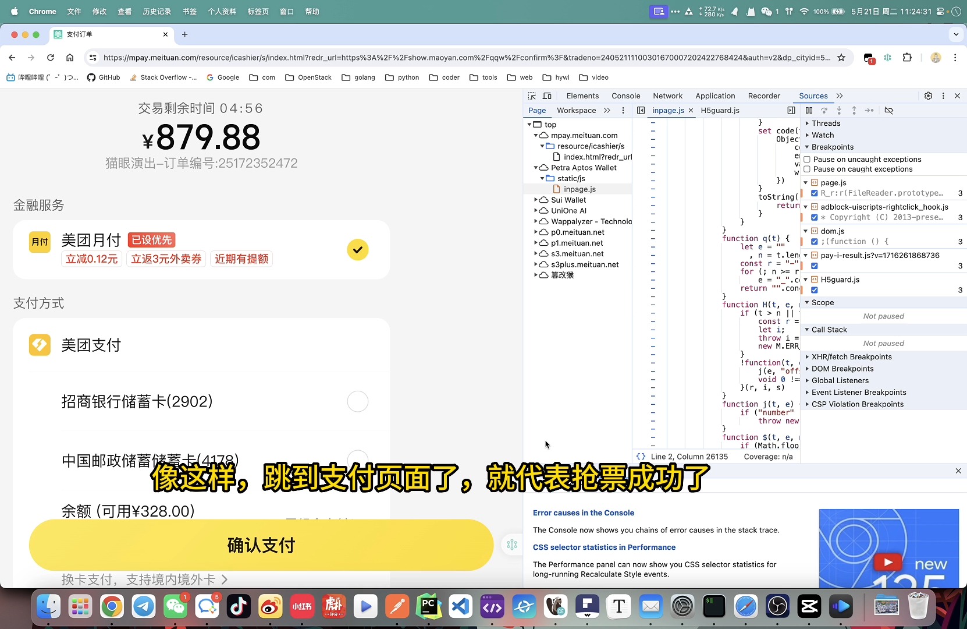Click the step debugger arrow icon

tap(869, 111)
